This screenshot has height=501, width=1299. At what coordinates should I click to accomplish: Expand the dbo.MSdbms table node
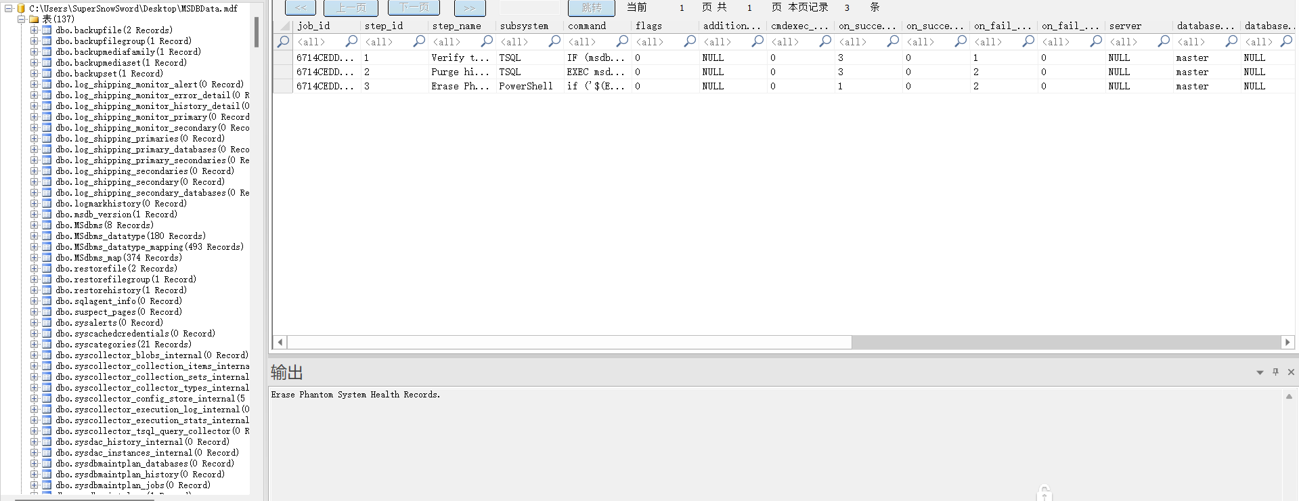pyautogui.click(x=34, y=225)
